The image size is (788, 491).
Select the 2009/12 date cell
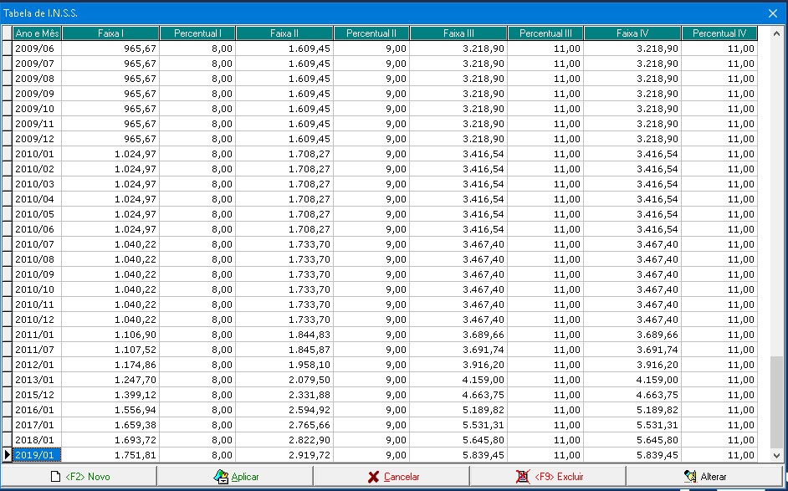37,139
